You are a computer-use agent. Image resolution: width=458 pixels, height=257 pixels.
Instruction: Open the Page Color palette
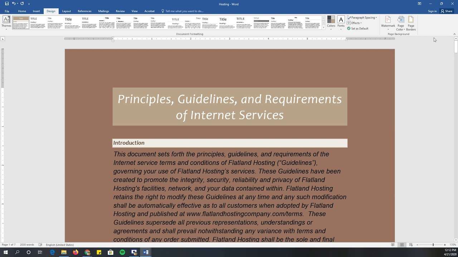[401, 23]
